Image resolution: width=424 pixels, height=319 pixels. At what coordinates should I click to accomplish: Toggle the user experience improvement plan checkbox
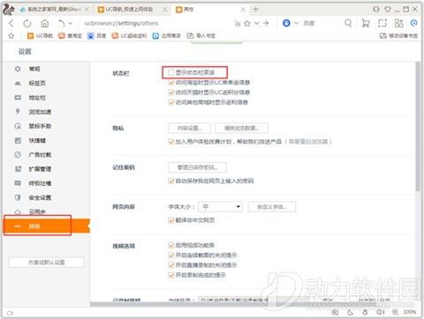171,142
